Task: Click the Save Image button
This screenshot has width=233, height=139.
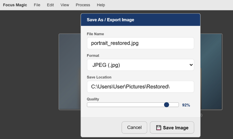Action: tap(172, 128)
